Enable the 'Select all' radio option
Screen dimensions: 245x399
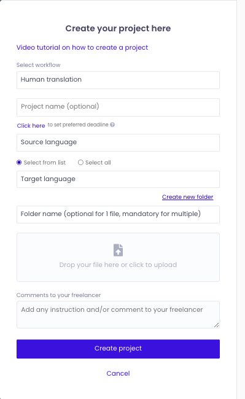click(80, 162)
